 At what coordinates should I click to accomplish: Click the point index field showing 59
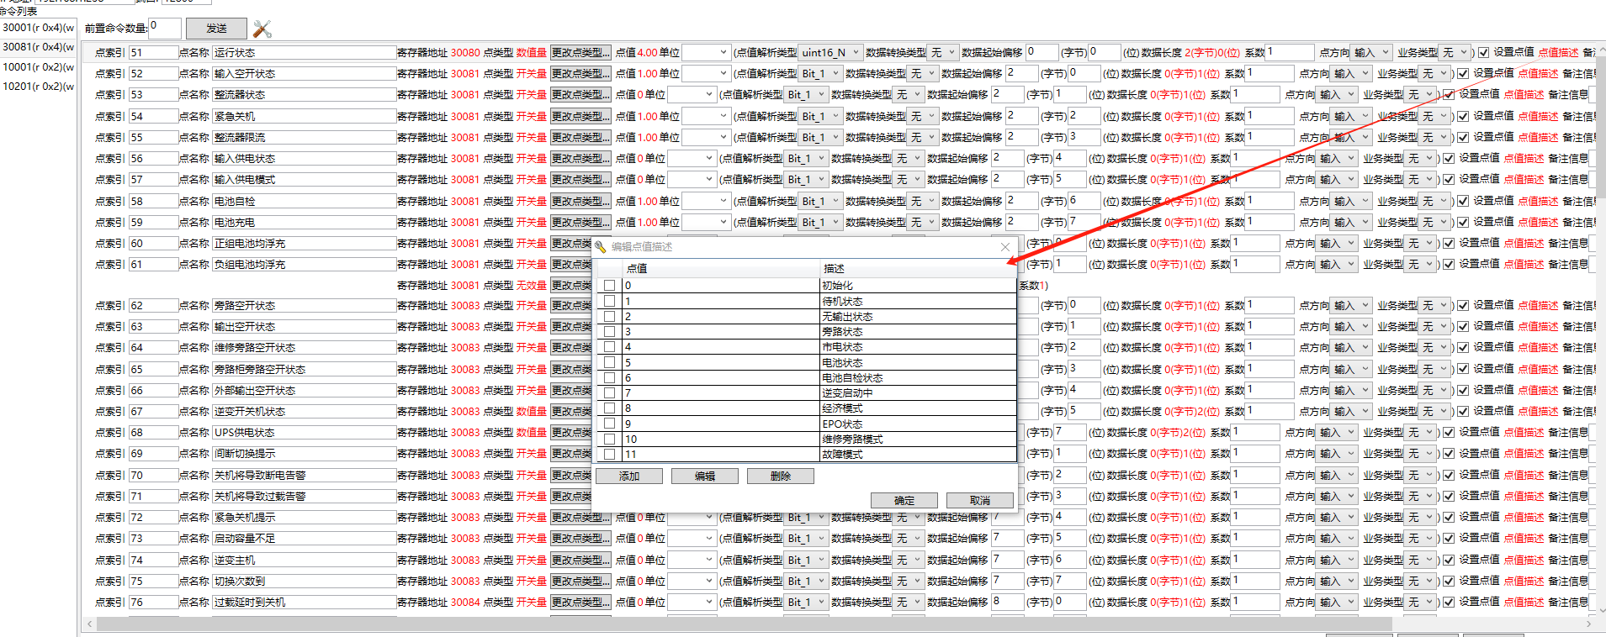[152, 222]
